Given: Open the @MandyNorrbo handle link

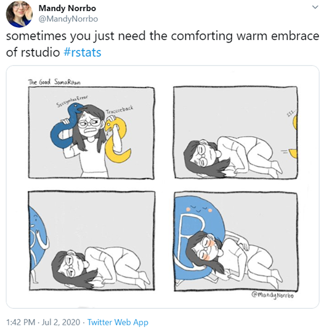Looking at the screenshot, I should [68, 19].
